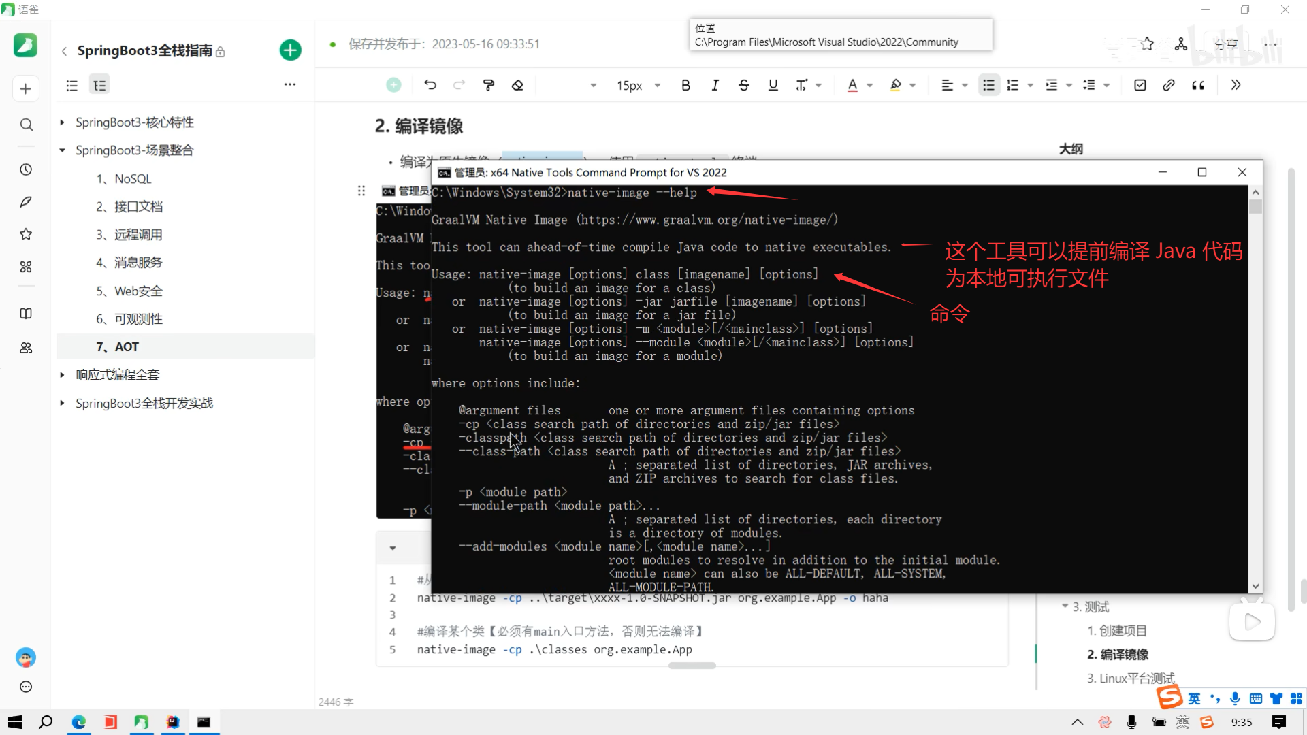Viewport: 1307px width, 735px height.
Task: Expand the SpringBoot3-核心特性 tree node
Action: pyautogui.click(x=62, y=122)
